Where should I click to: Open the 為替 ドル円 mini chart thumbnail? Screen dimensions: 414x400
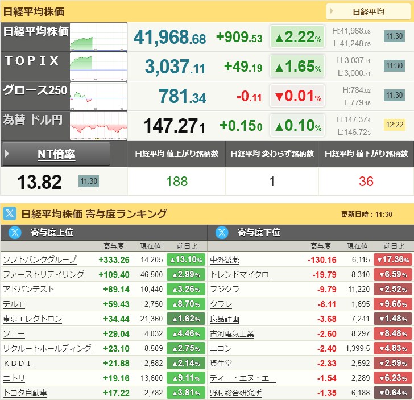(98, 126)
